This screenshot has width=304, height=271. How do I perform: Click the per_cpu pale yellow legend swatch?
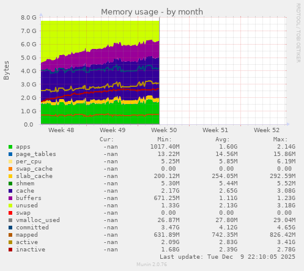pos(10,161)
